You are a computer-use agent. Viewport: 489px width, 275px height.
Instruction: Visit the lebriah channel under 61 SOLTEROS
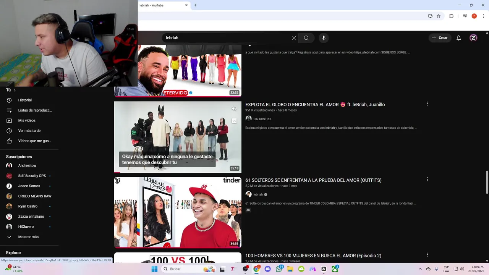coord(258,194)
